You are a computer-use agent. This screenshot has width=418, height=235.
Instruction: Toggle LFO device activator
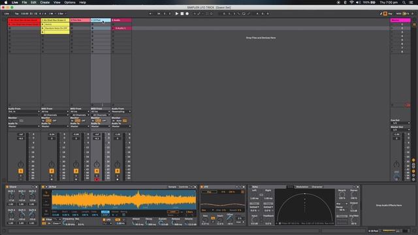pos(202,187)
